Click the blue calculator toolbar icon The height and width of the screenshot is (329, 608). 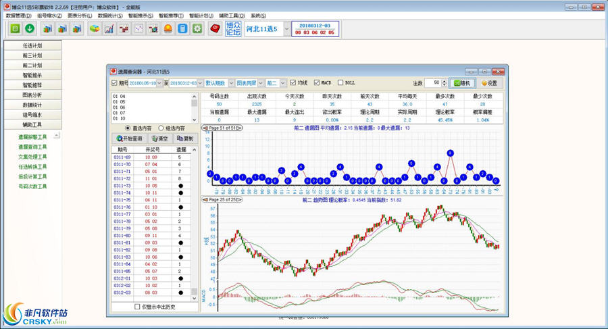(182, 29)
